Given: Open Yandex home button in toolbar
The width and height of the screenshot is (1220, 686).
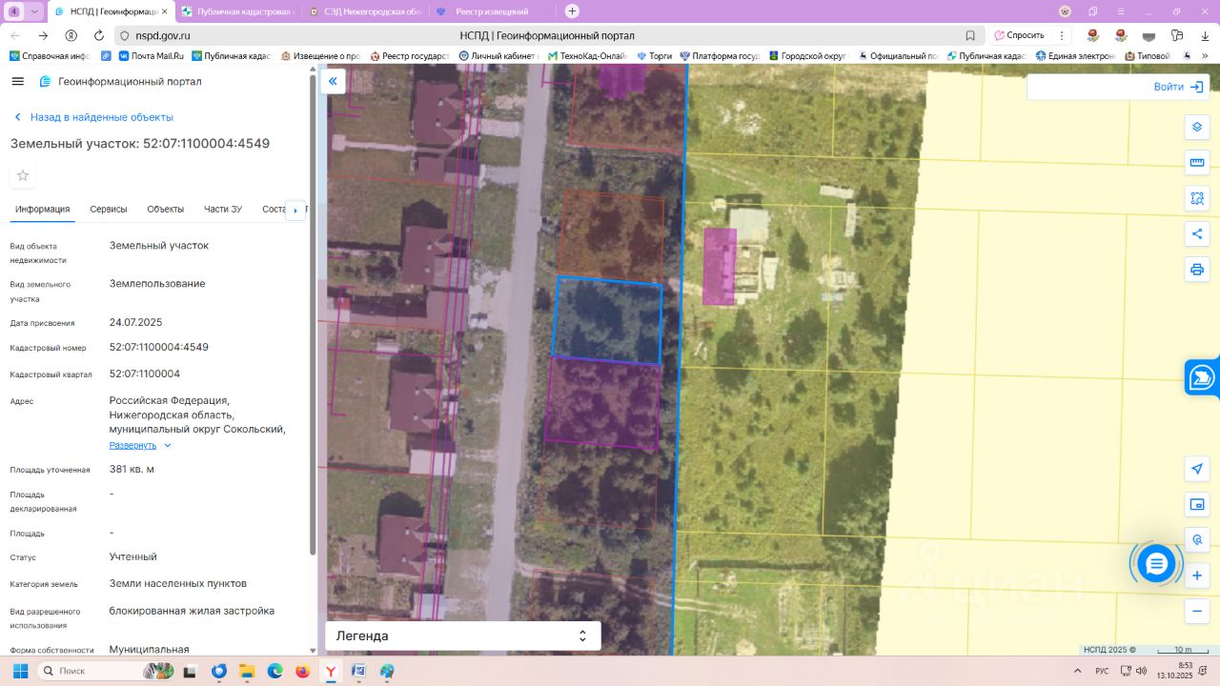Looking at the screenshot, I should pos(71,35).
